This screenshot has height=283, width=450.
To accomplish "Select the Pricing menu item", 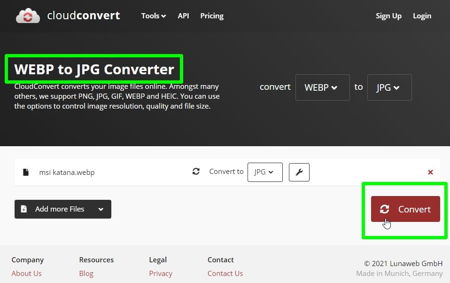I will [x=212, y=16].
